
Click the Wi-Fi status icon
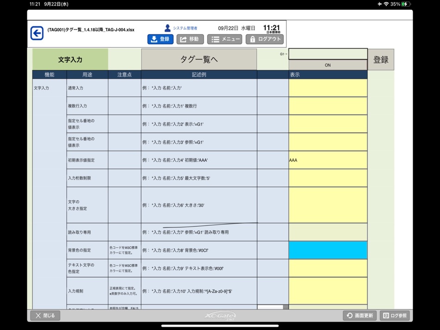(x=386, y=4)
